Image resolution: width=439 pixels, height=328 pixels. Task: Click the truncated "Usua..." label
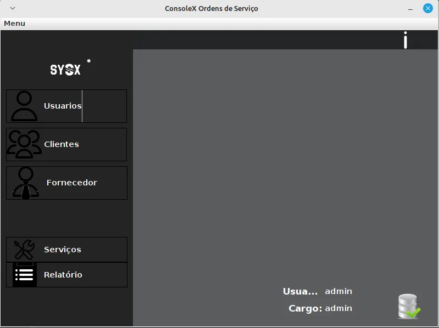click(300, 291)
